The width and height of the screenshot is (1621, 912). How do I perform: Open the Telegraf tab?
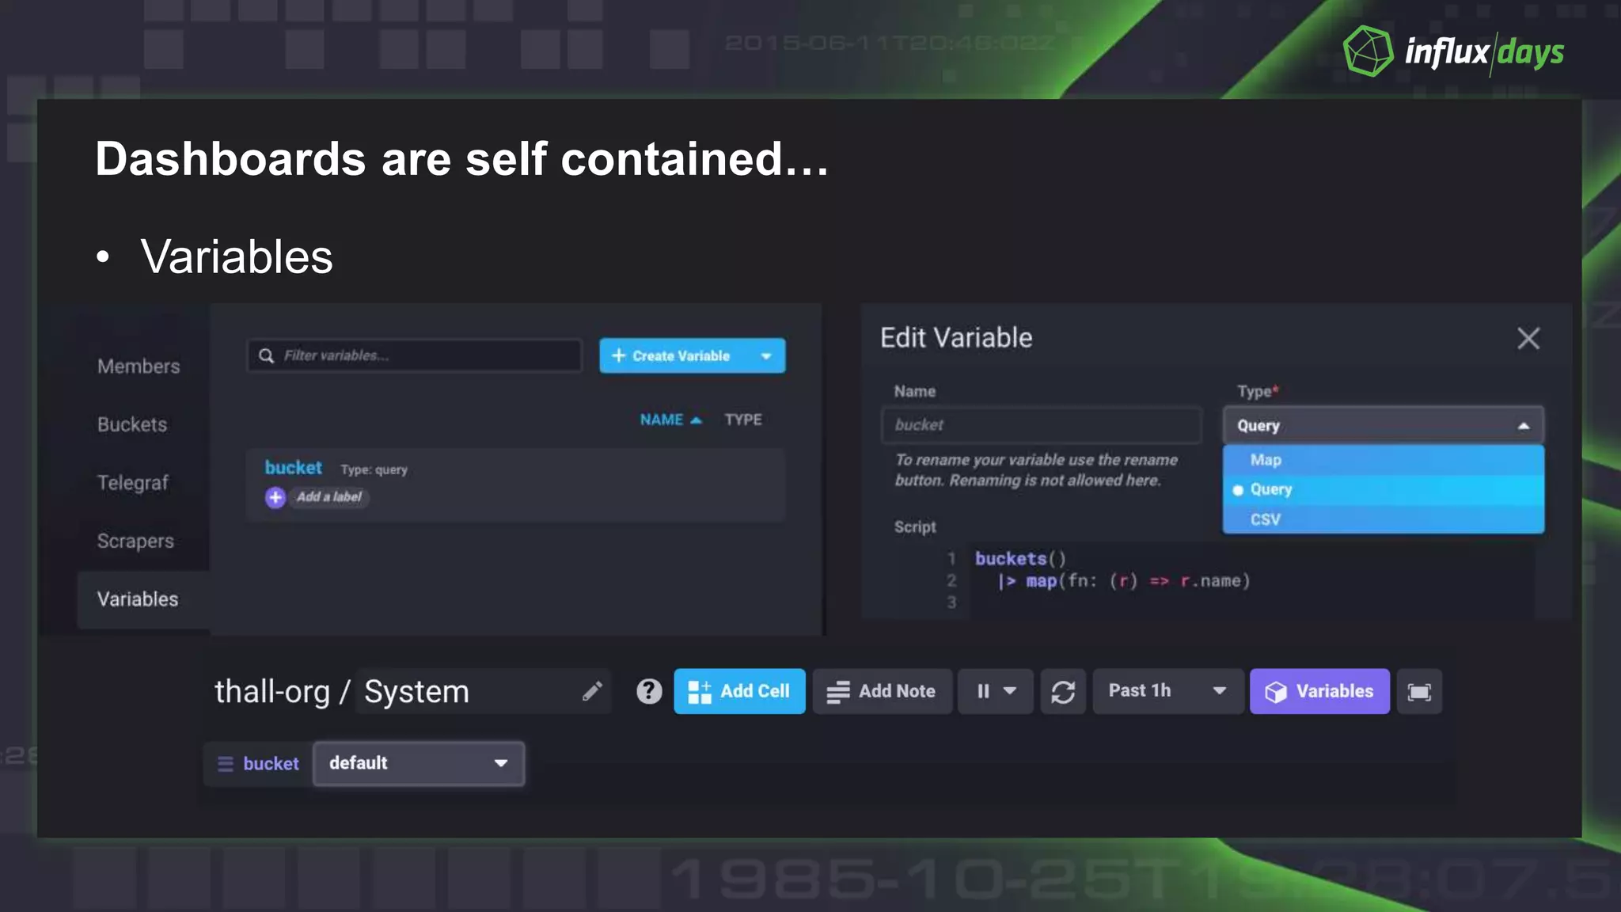coord(133,483)
